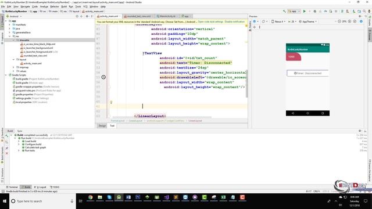Switch to the Design tab
Screen dimensions: 372x209
pyautogui.click(x=102, y=126)
